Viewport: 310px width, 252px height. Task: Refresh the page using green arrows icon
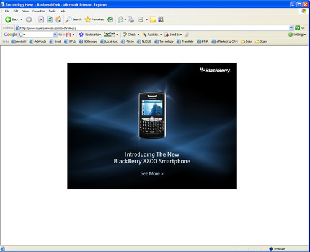[x=50, y=20]
